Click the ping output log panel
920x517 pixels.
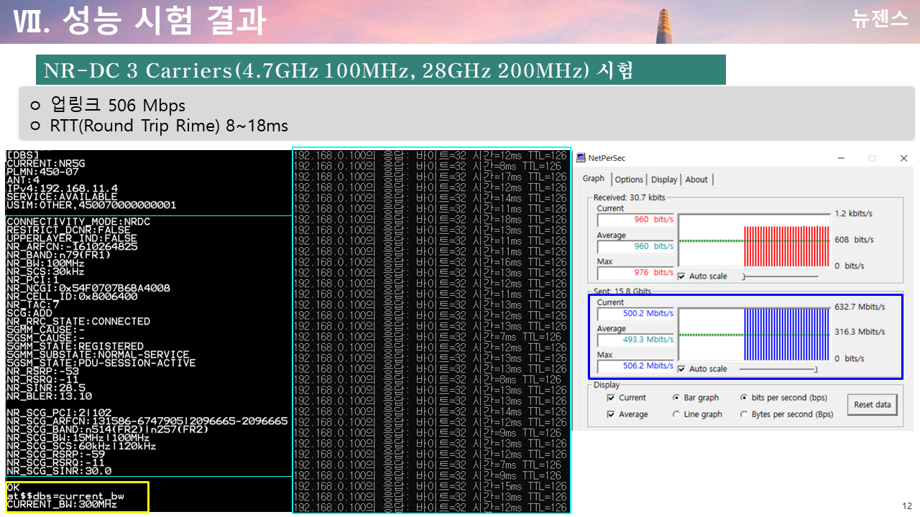431,330
